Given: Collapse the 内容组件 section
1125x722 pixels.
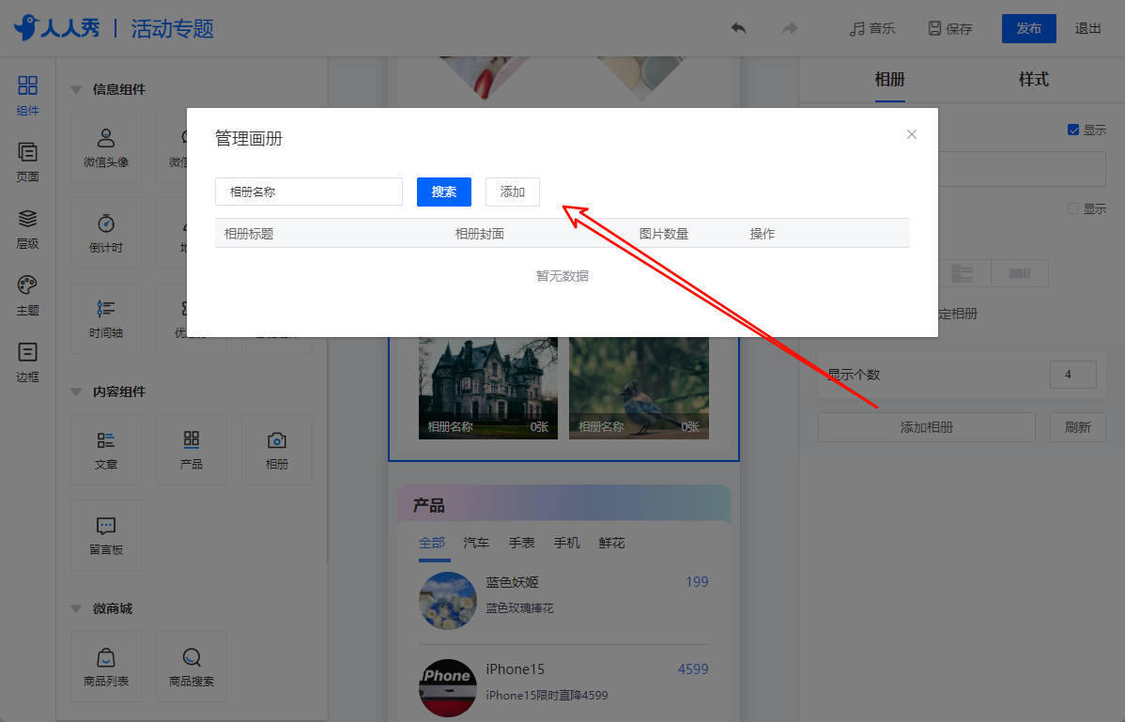Looking at the screenshot, I should 76,392.
